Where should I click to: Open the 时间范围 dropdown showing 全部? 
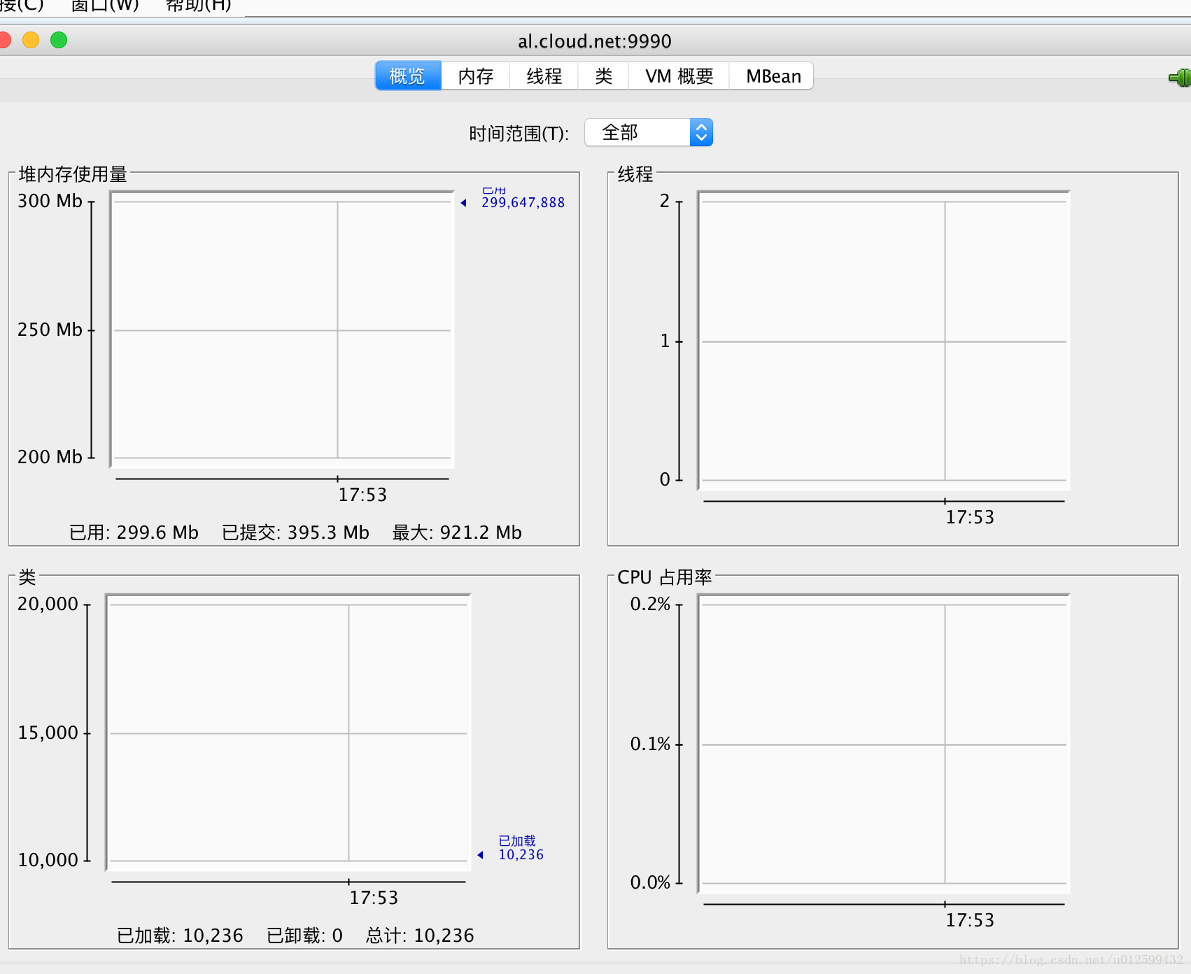point(649,132)
